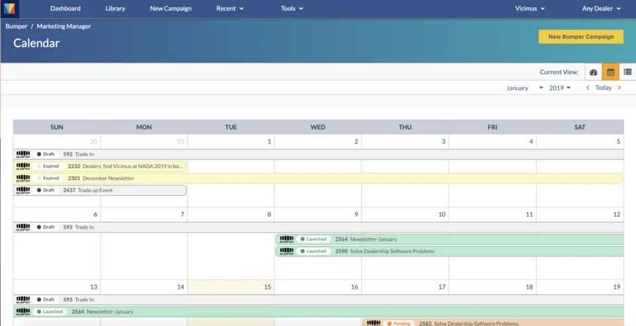Click the SUN column header
Viewport: 636px width, 326px height.
coord(57,127)
